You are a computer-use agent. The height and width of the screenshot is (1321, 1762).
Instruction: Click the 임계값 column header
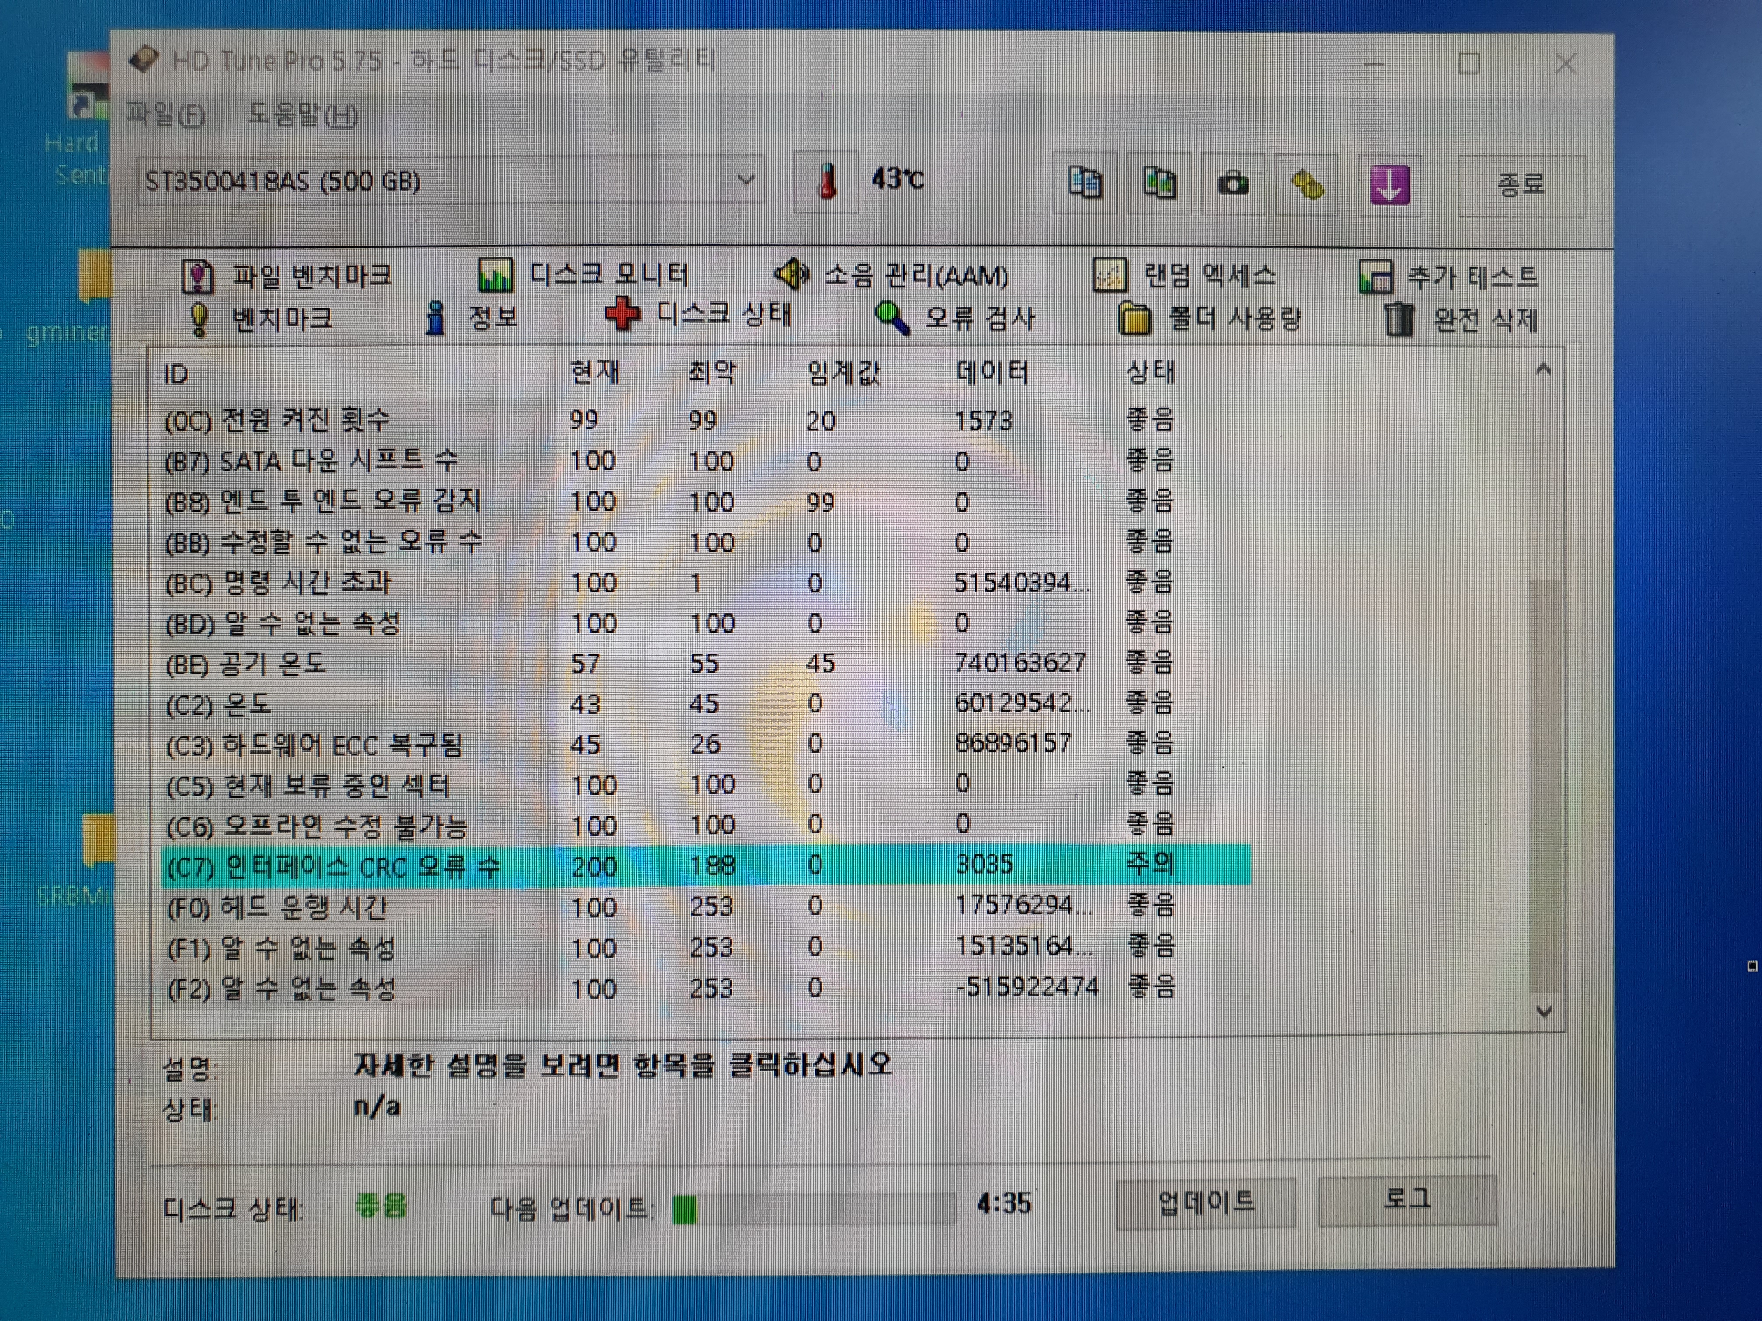843,373
